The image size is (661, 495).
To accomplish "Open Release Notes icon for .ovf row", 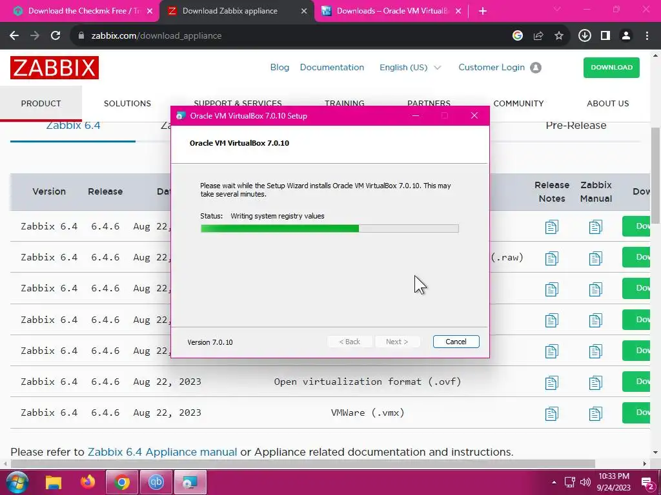I will pyautogui.click(x=551, y=382).
